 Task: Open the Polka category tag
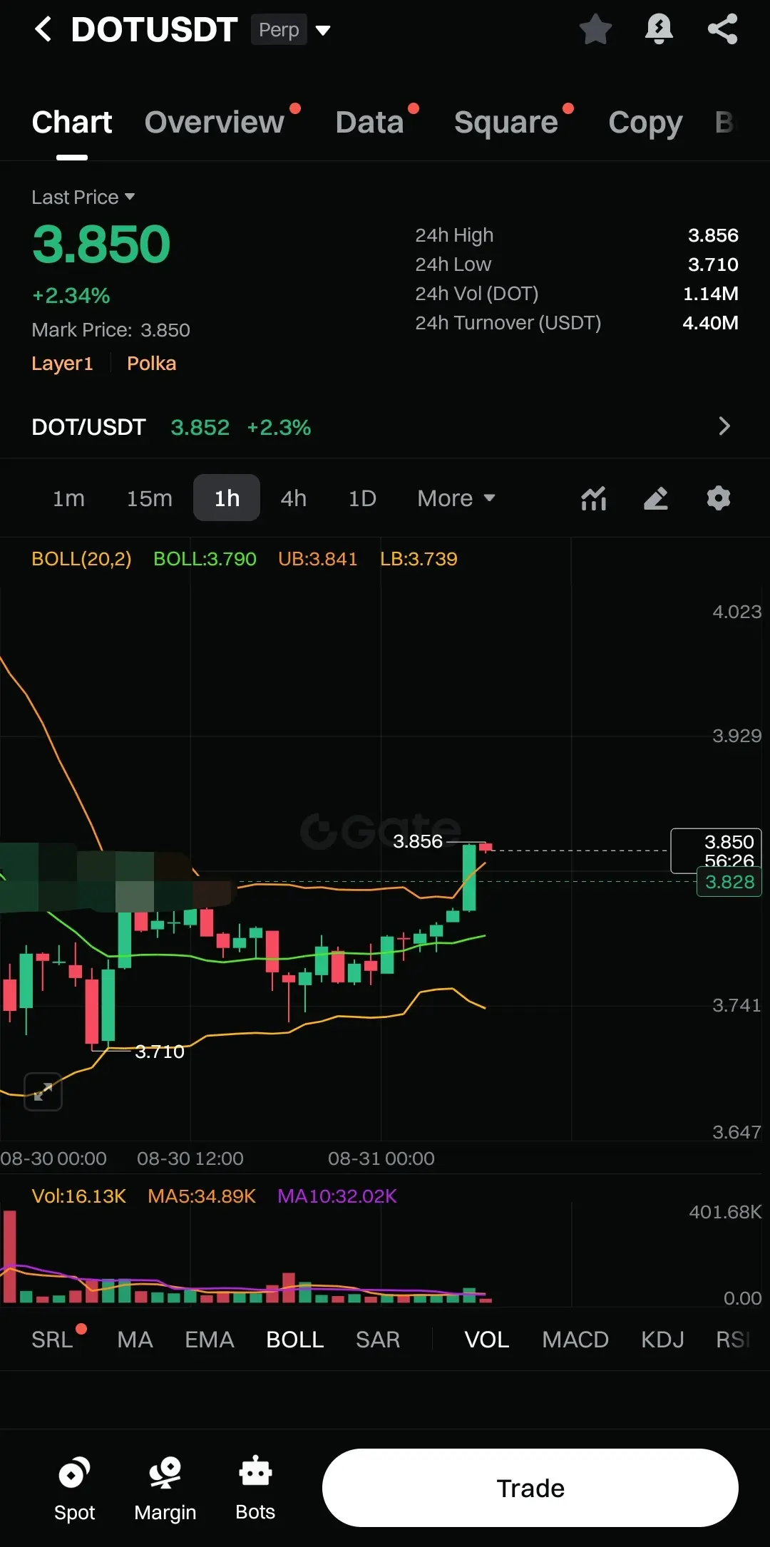[151, 364]
